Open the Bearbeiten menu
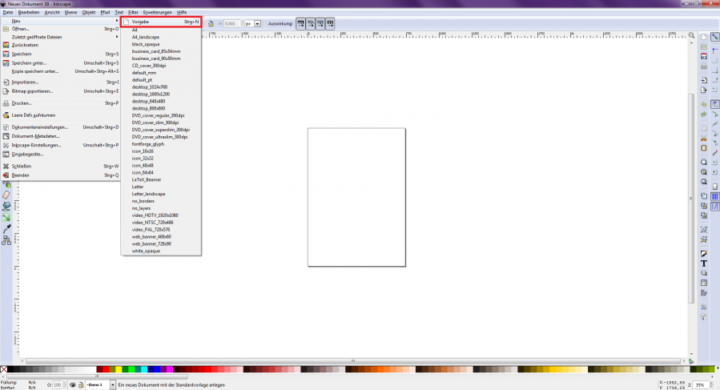This screenshot has height=390, width=720. click(29, 13)
